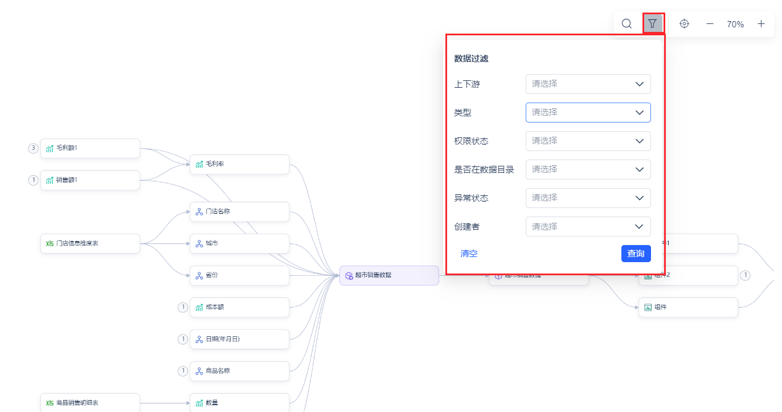Click the XLS icon on 门店信息维度表 node
782x412 pixels.
tap(50, 243)
